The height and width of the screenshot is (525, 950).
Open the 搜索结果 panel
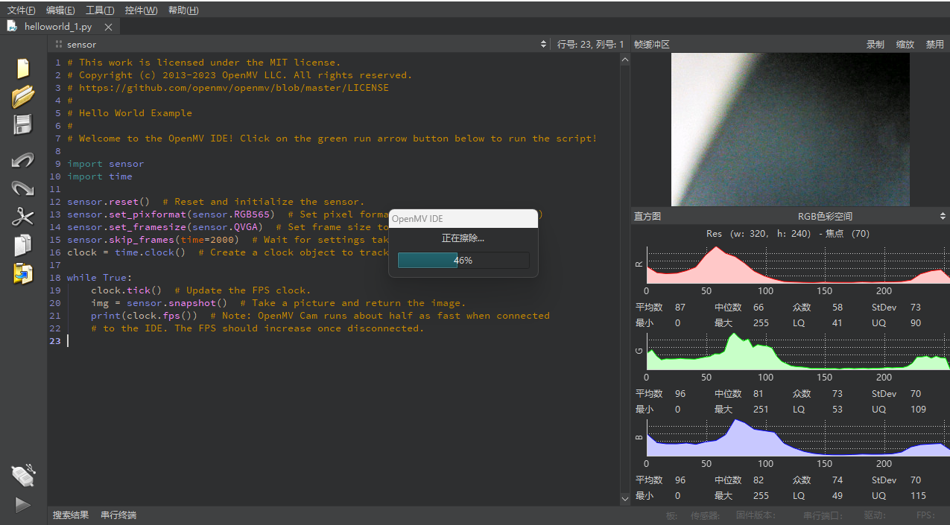coord(71,515)
